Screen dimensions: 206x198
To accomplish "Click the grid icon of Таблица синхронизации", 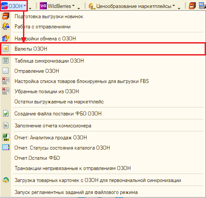I will pyautogui.click(x=5, y=60).
